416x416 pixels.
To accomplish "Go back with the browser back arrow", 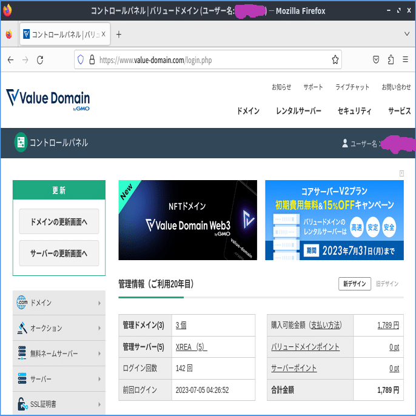I will tap(10, 60).
